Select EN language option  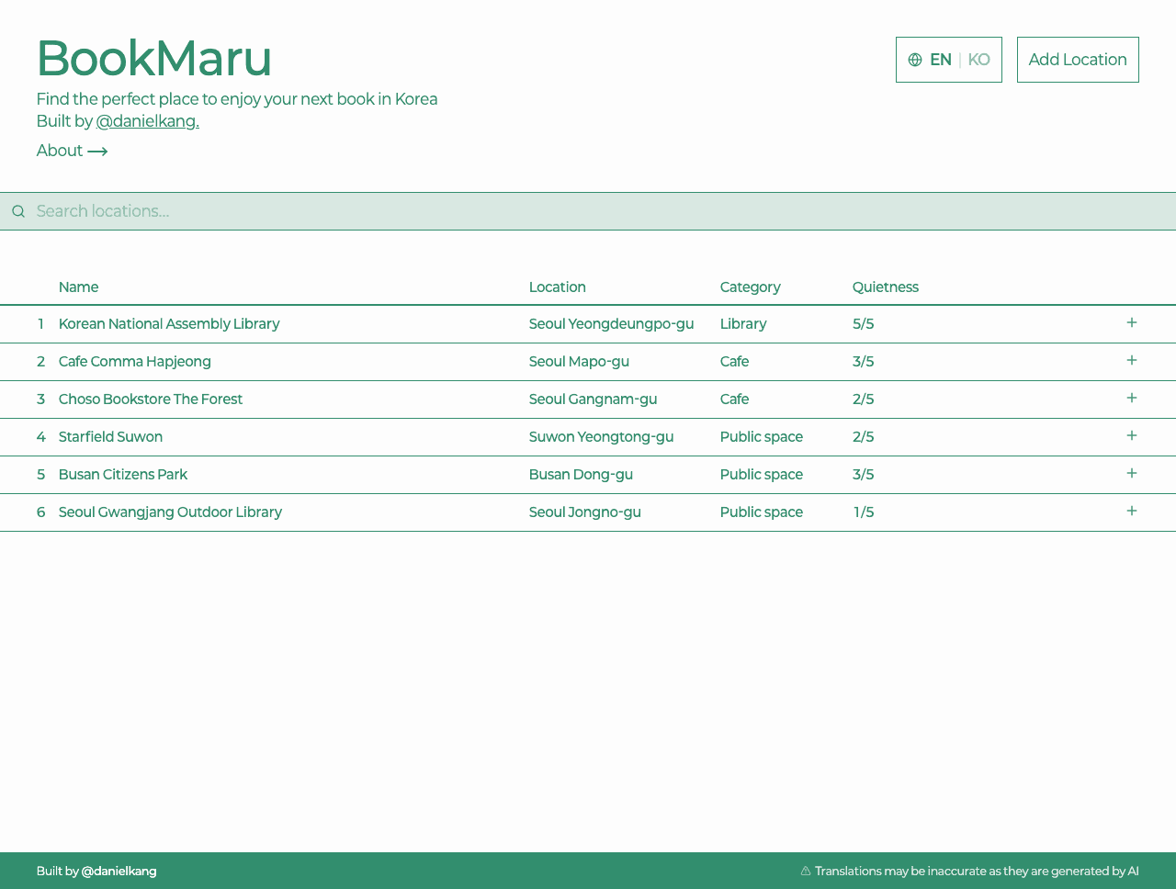point(940,60)
